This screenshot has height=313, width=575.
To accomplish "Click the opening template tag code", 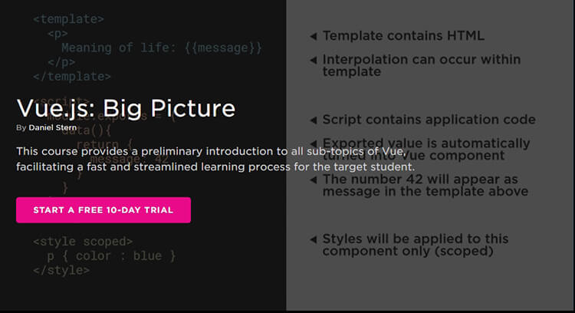I will click(x=68, y=18).
